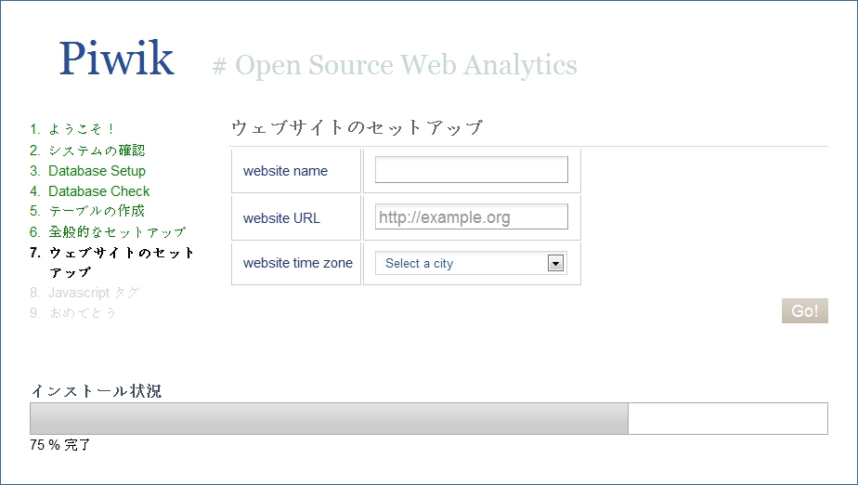Click the インストール状況 heading

[97, 391]
